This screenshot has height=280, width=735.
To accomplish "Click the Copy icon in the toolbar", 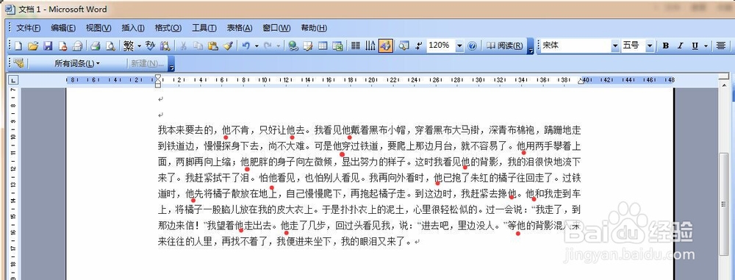I will coord(198,46).
